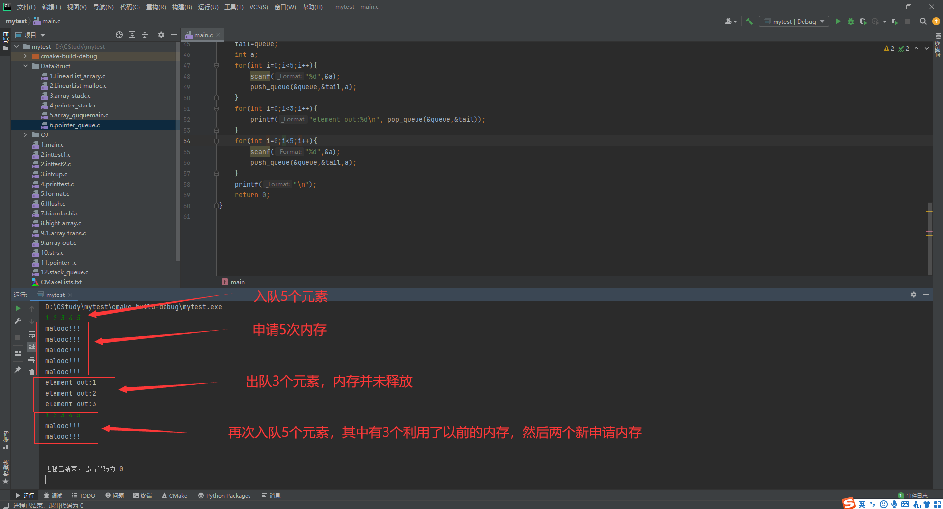This screenshot has height=509, width=943.
Task: Open the CMake tool window
Action: coord(174,495)
